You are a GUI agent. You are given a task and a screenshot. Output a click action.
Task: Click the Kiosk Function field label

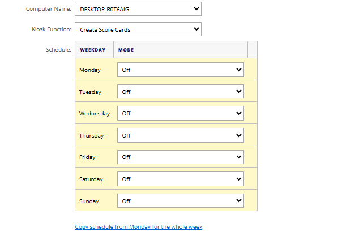51,29
